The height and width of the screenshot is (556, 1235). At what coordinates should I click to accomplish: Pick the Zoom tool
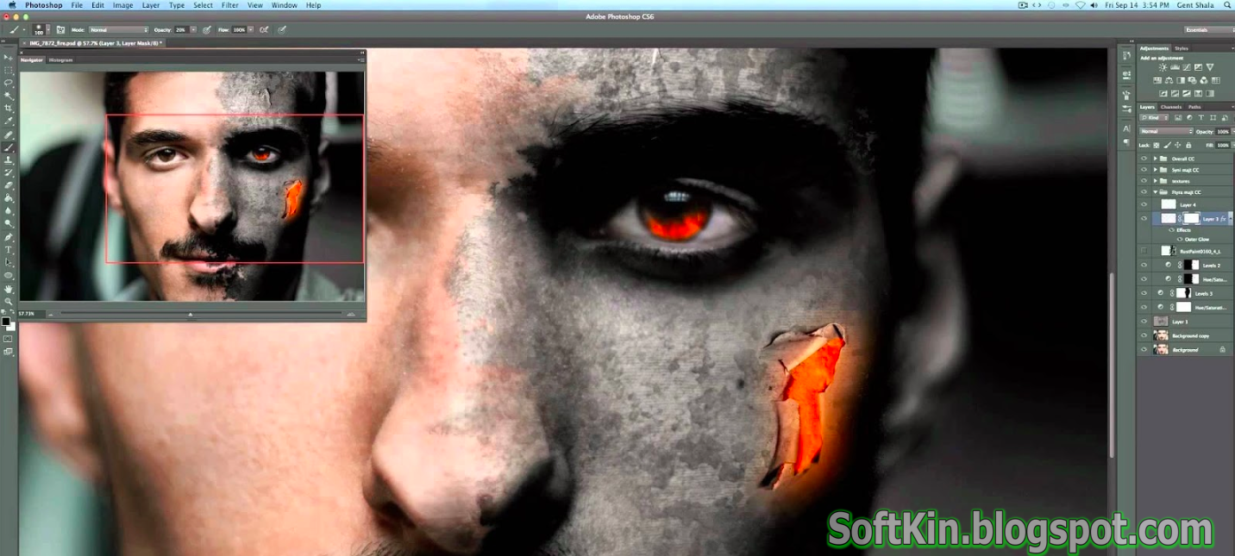[x=10, y=299]
